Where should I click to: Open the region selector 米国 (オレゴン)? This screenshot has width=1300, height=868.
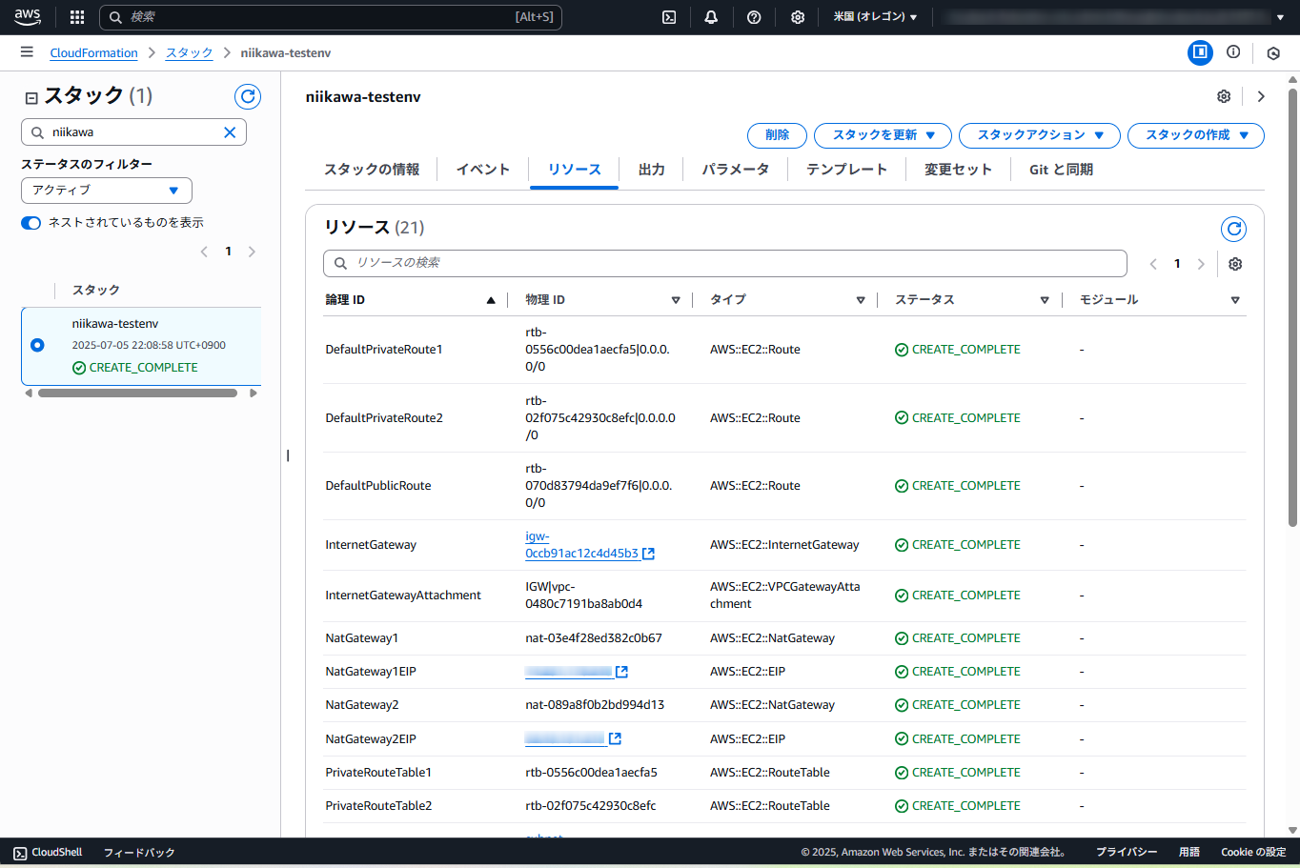875,17
